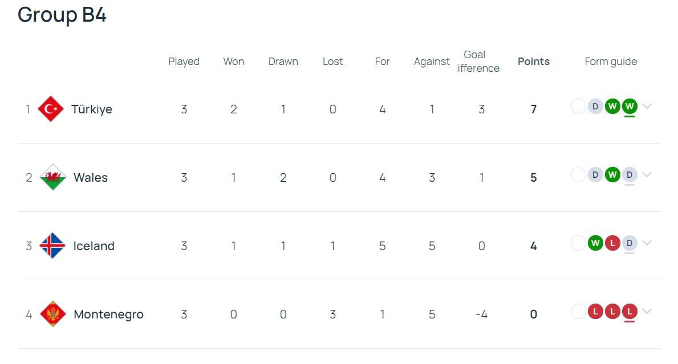Open the Türkiye team link

tap(91, 109)
